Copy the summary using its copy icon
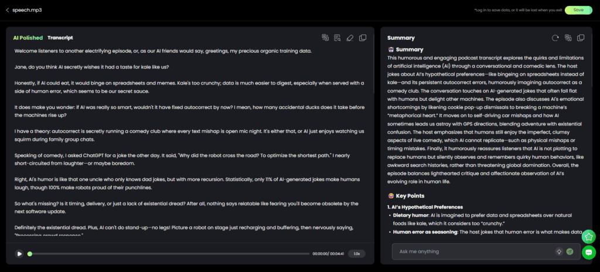The height and width of the screenshot is (272, 600). tap(581, 38)
